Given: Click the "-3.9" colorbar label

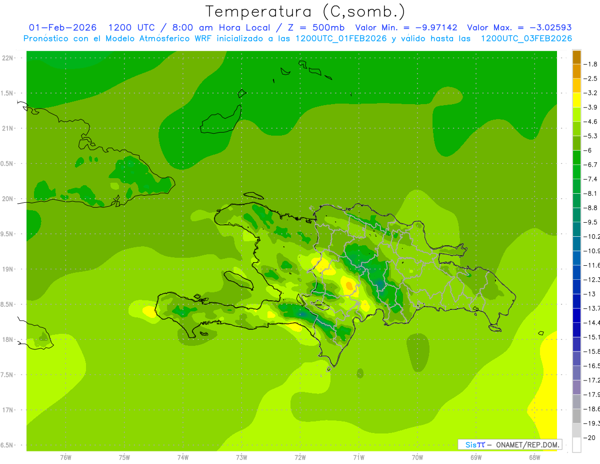Looking at the screenshot, I should click(591, 107).
